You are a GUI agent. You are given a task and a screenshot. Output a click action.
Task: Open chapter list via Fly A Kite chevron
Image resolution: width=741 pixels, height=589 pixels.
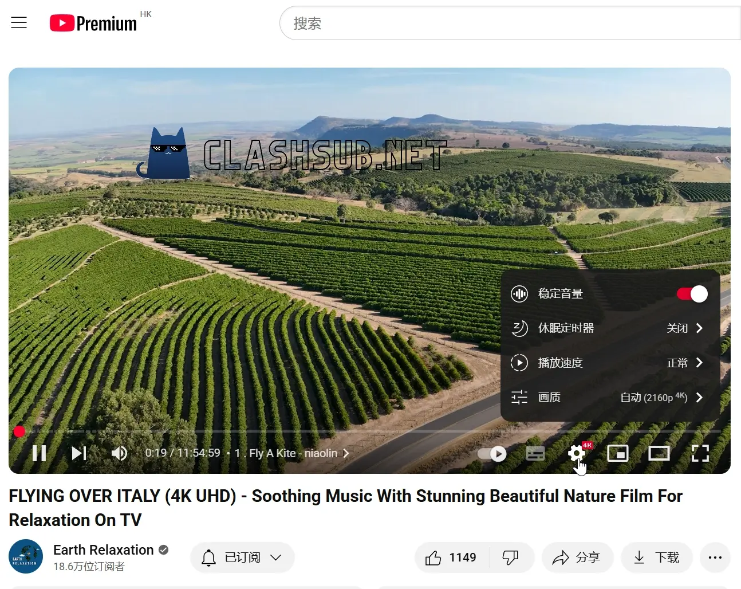point(346,453)
